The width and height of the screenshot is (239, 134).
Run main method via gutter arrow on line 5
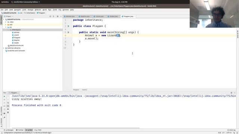[68, 32]
